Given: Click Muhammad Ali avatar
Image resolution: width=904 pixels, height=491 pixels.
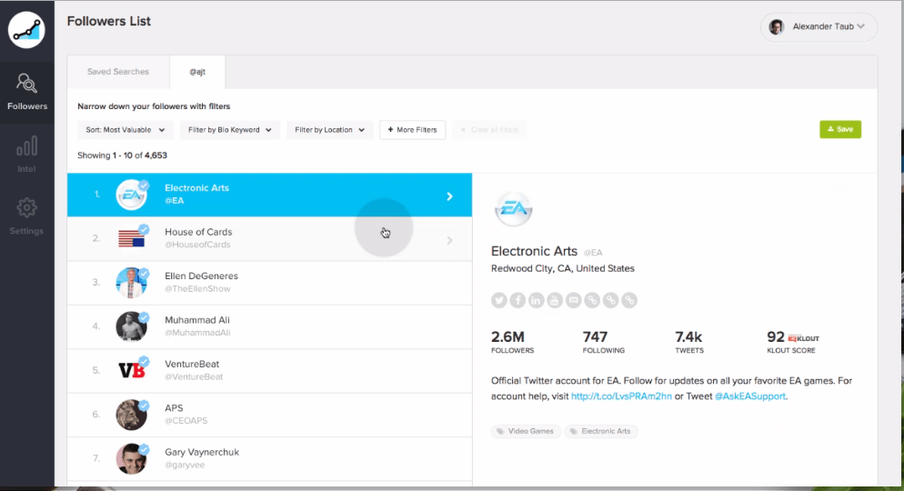Looking at the screenshot, I should click(132, 326).
